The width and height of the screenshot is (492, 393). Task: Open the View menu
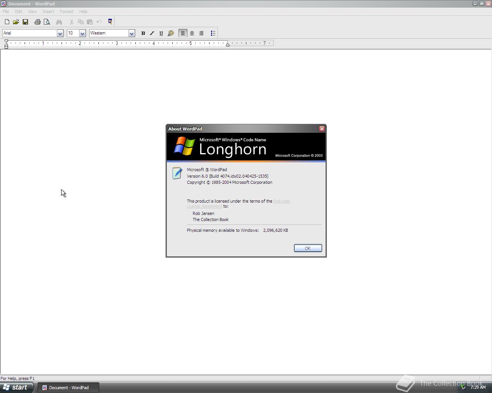point(32,12)
